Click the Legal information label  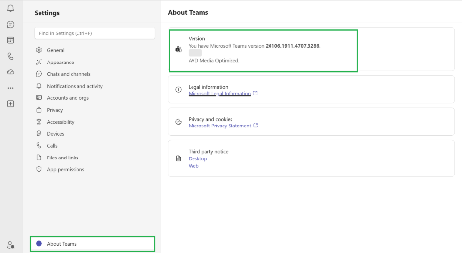[208, 87]
